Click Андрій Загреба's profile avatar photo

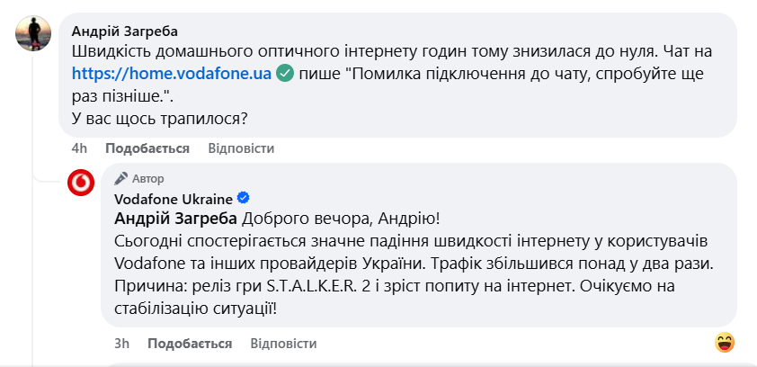[33, 34]
